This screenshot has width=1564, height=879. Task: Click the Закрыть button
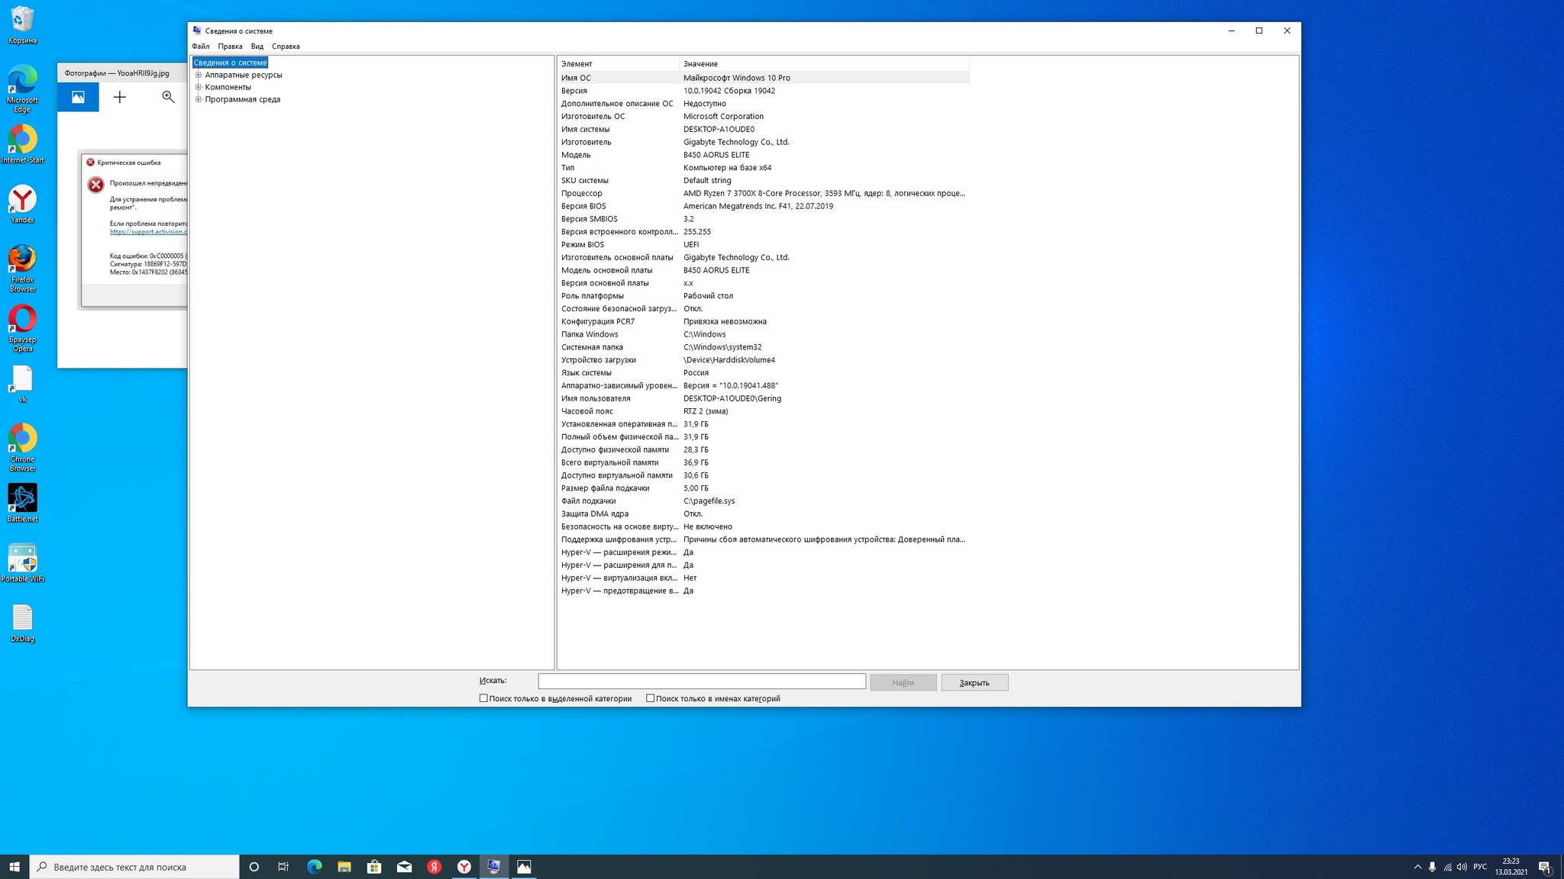coord(974,683)
